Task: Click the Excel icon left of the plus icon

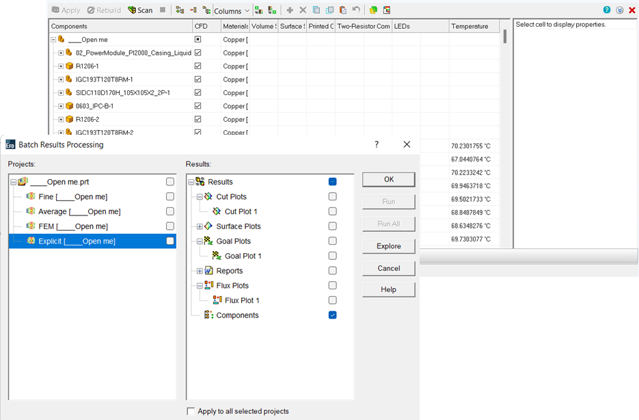Action: point(272,10)
